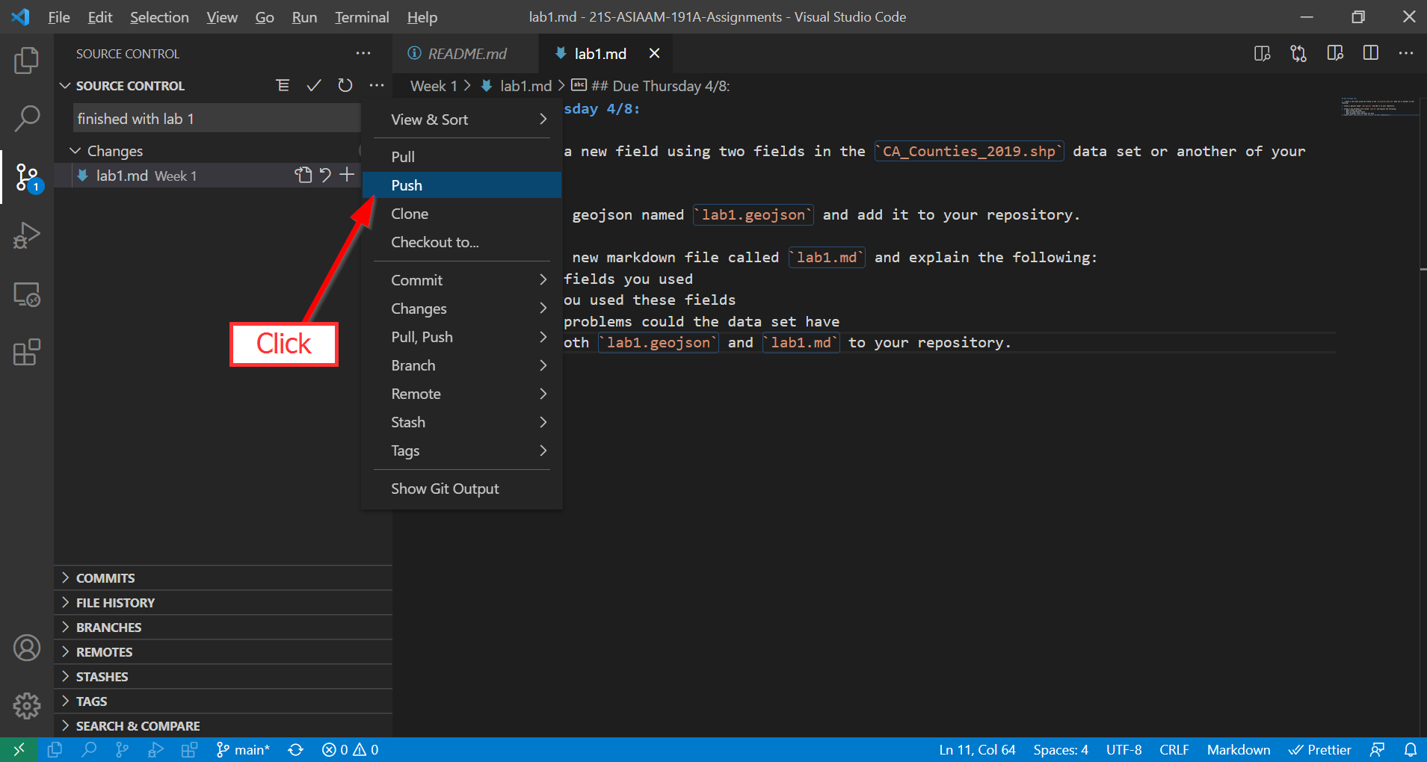
Task: Click the commit checkmark icon
Action: pos(314,86)
